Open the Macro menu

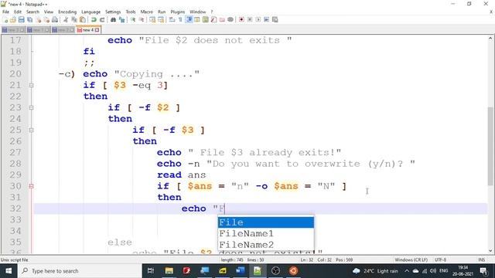146,12
